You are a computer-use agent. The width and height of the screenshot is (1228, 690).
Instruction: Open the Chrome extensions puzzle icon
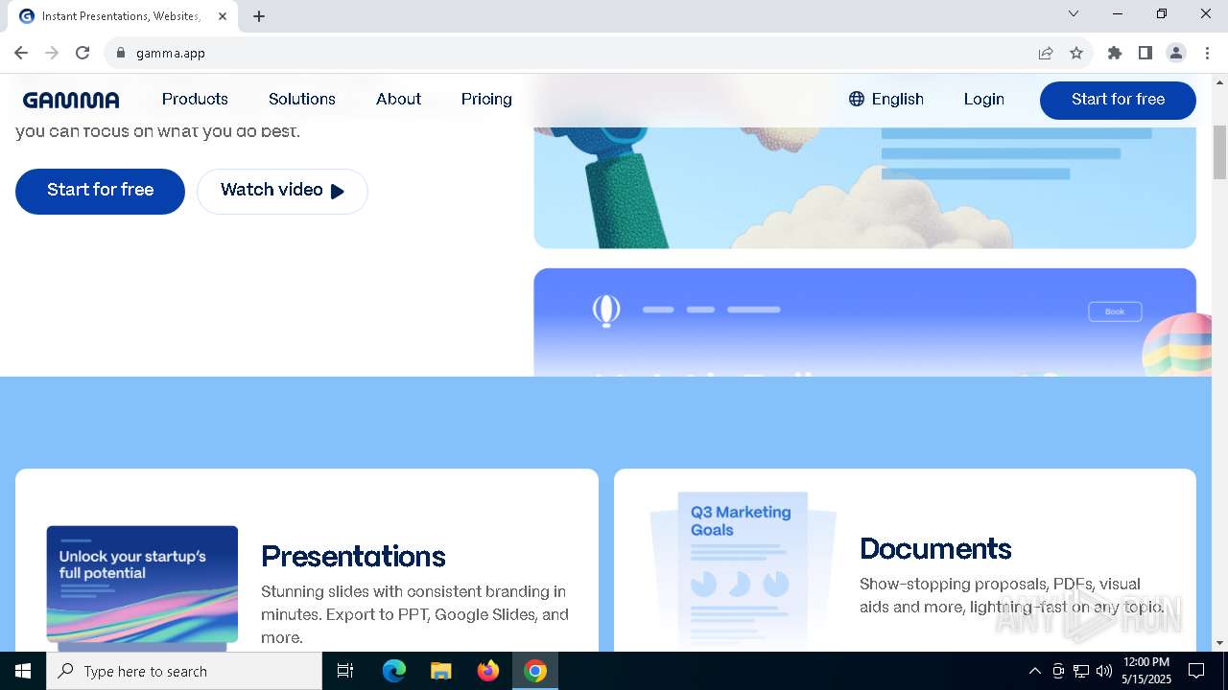[x=1115, y=53]
